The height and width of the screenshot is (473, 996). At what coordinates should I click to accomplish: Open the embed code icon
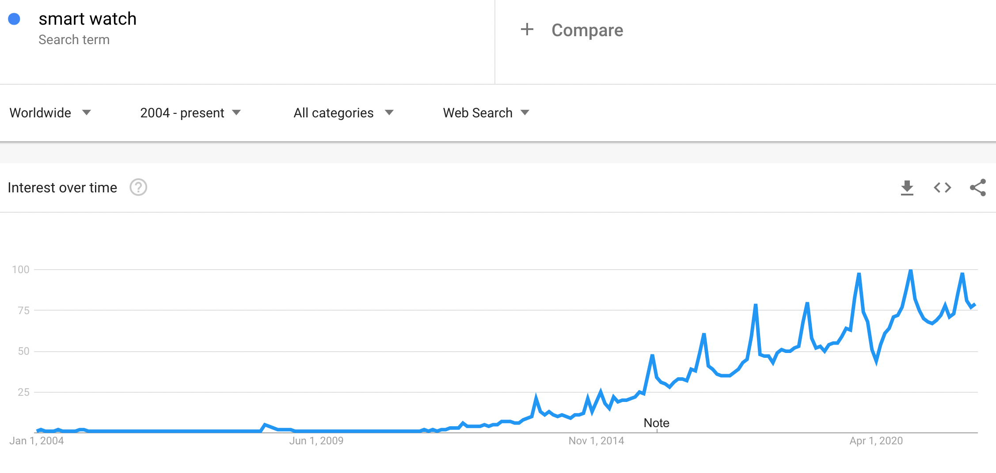coord(943,188)
